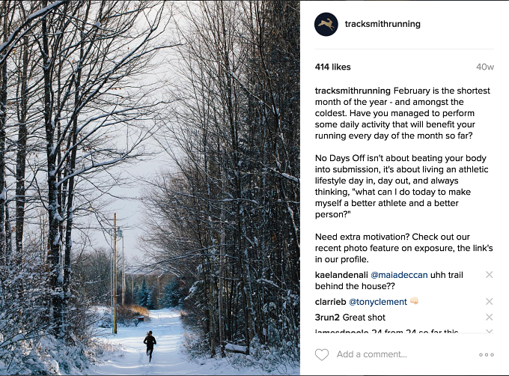Open the @tonyclement mentioned profile
Viewport: 509px width, 376px height.
(378, 302)
